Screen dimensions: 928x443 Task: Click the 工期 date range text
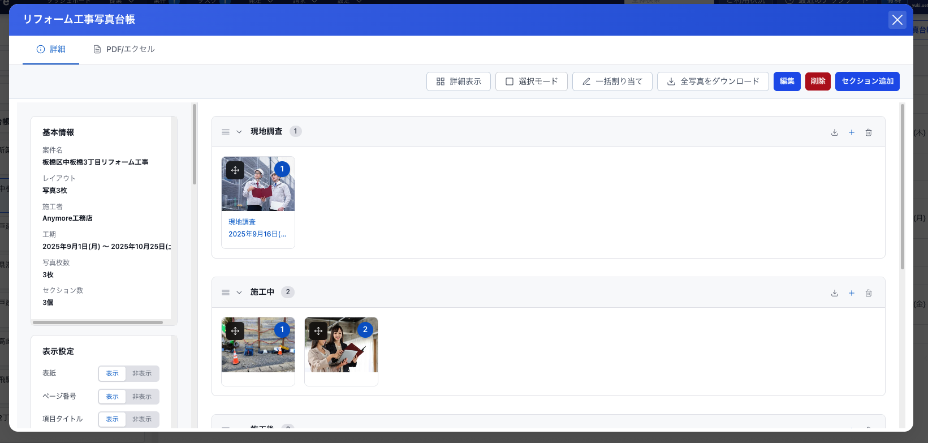106,247
